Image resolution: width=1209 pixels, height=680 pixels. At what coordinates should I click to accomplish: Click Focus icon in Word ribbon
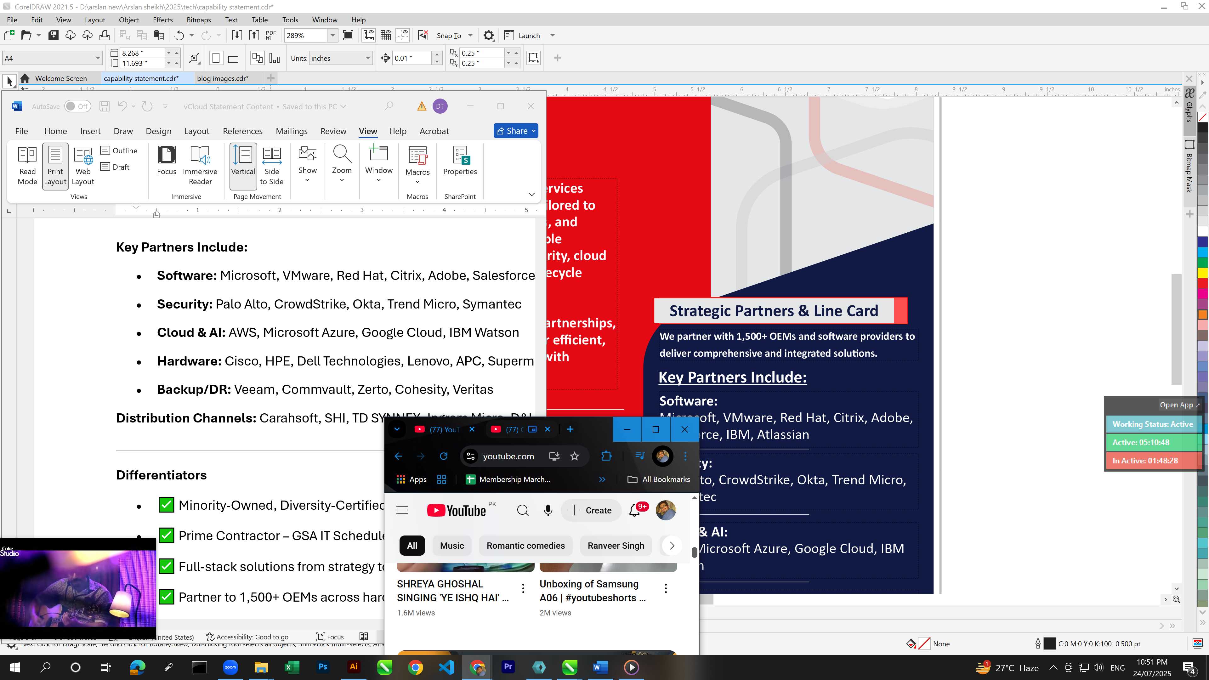167,161
